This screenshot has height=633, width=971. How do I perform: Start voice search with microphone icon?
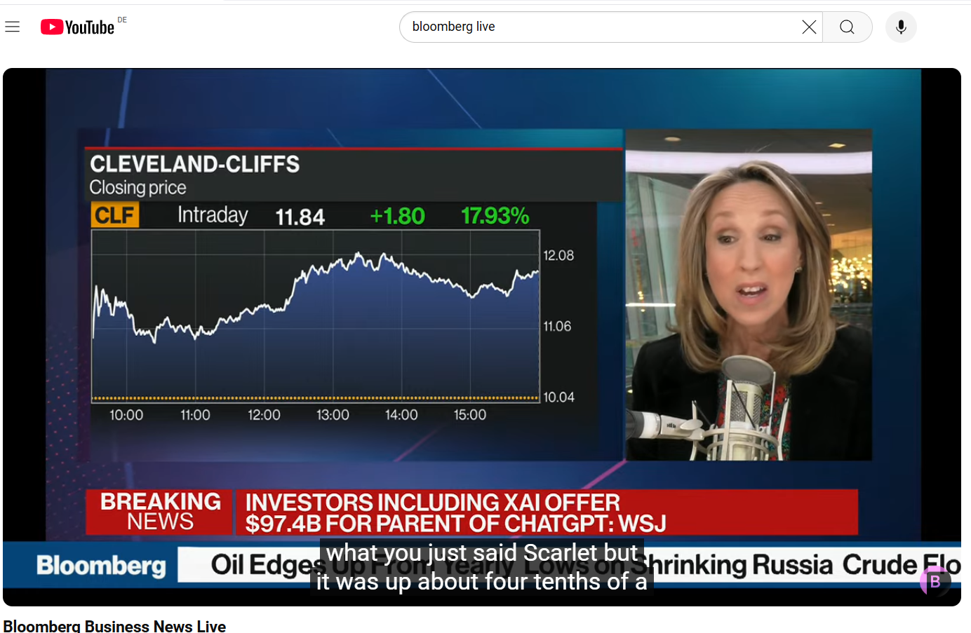click(901, 27)
